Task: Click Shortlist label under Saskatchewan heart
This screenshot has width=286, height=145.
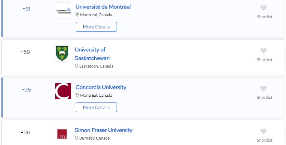Action: click(x=264, y=60)
